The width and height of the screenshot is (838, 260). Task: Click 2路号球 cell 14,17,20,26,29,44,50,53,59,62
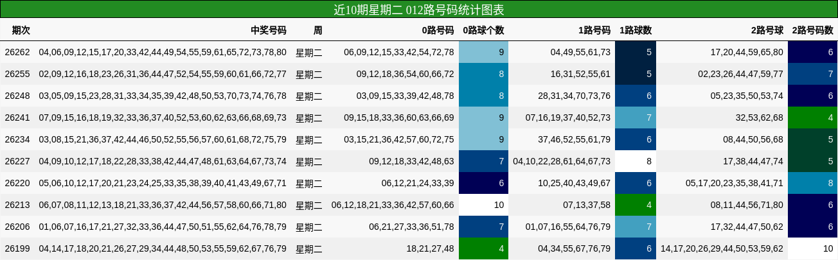tap(722, 248)
